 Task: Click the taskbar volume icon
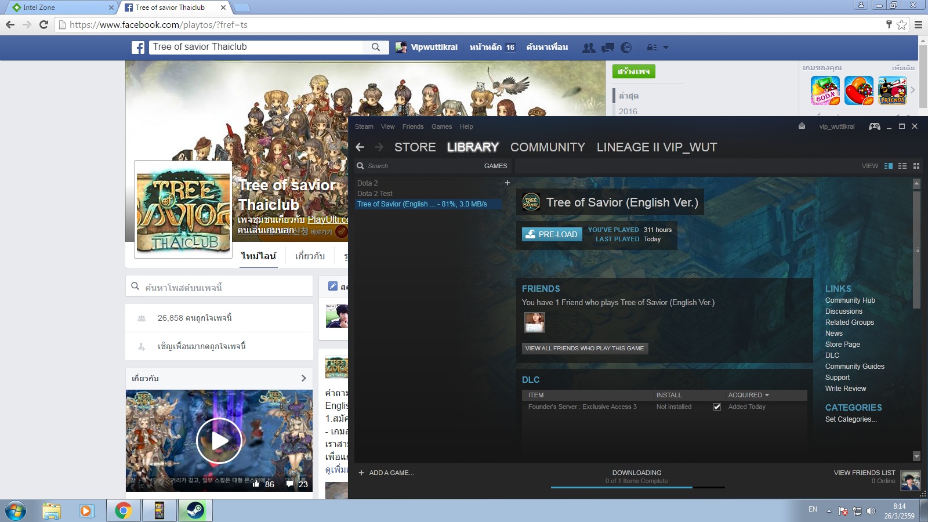point(871,511)
